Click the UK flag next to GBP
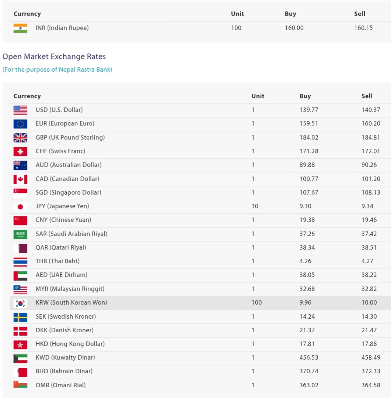 20,138
